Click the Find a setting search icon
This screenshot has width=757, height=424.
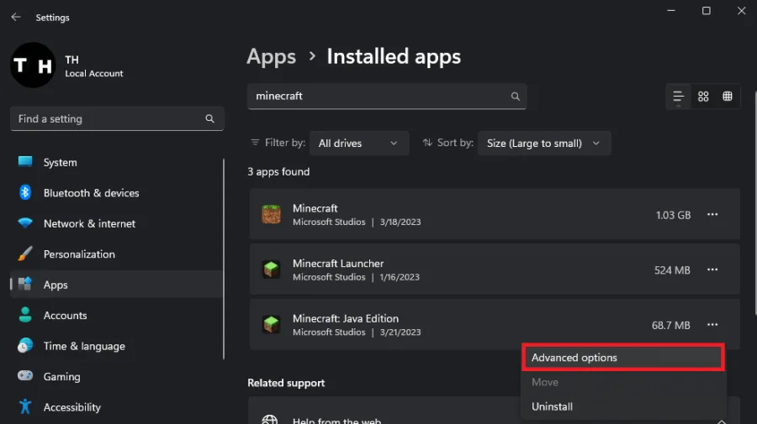[209, 118]
